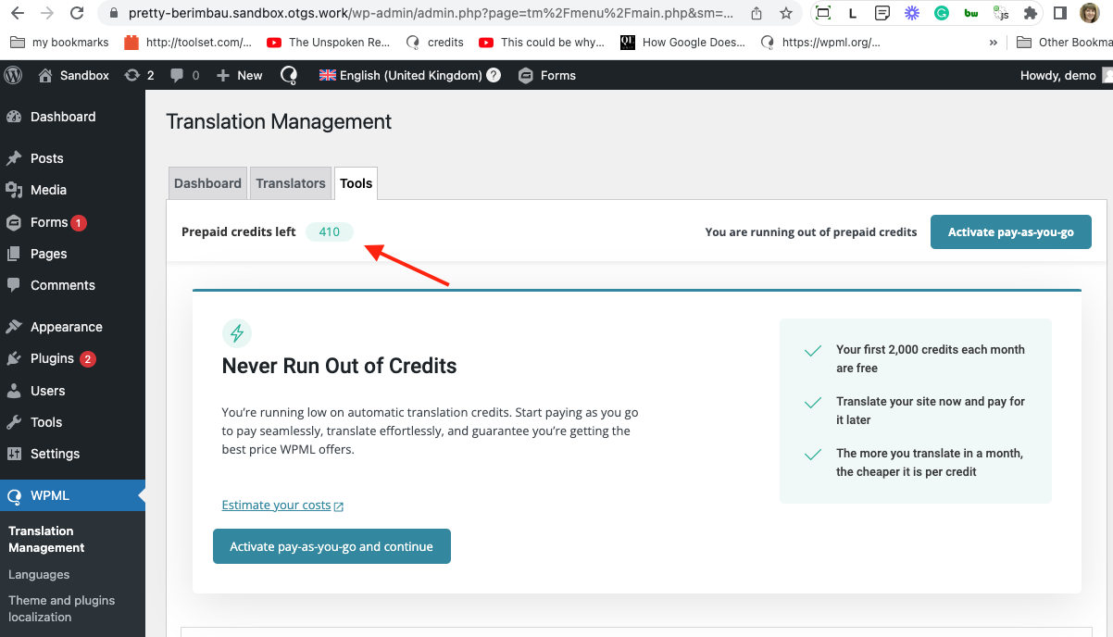The height and width of the screenshot is (637, 1113).
Task: Go back with the browser back arrow
Action: [18, 13]
